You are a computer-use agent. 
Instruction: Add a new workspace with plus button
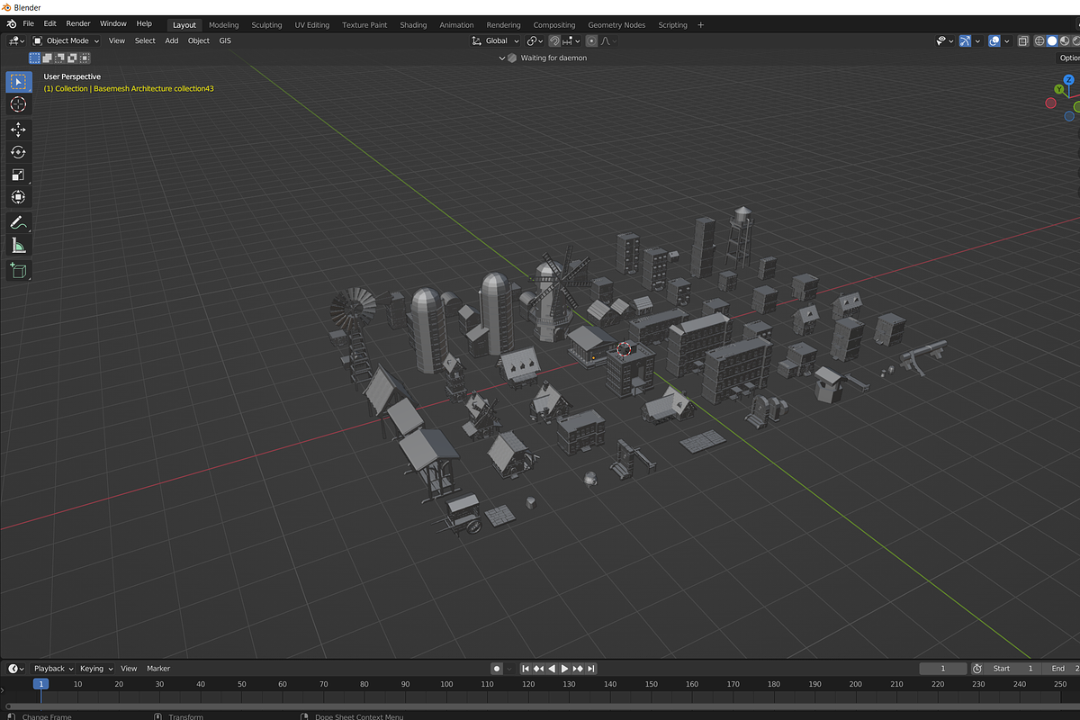(x=701, y=25)
